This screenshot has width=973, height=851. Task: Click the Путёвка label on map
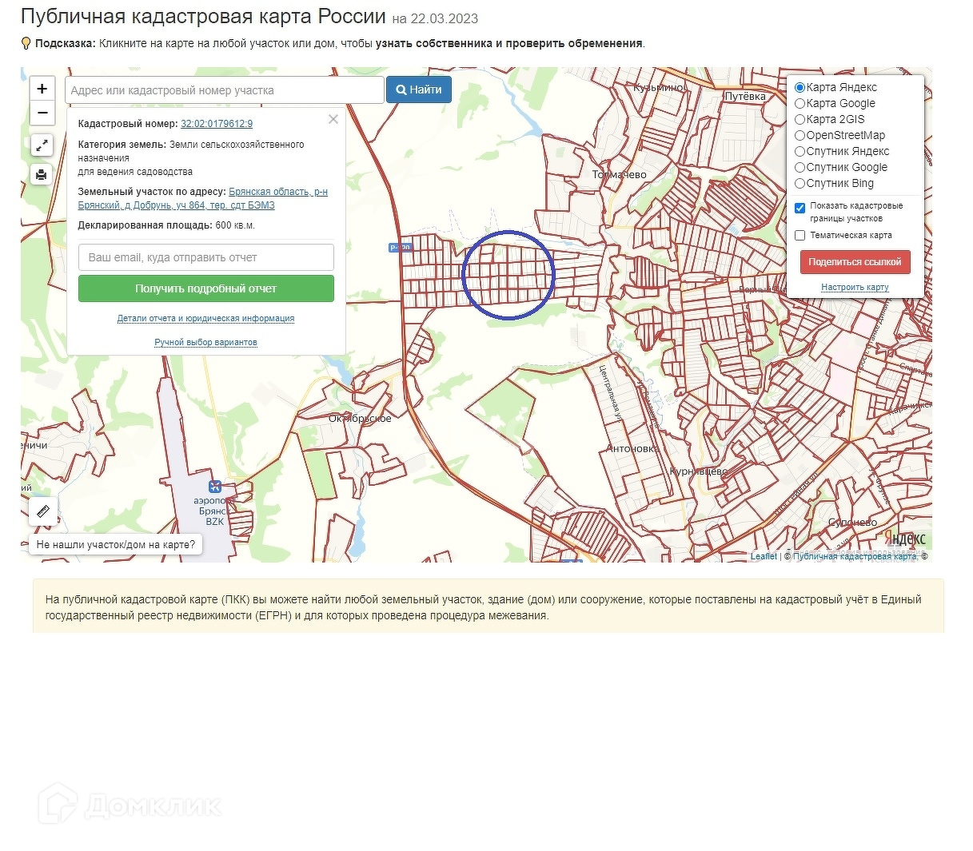(x=745, y=96)
